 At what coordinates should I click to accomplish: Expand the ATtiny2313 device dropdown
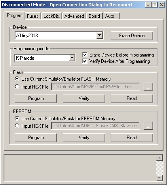point(100,35)
